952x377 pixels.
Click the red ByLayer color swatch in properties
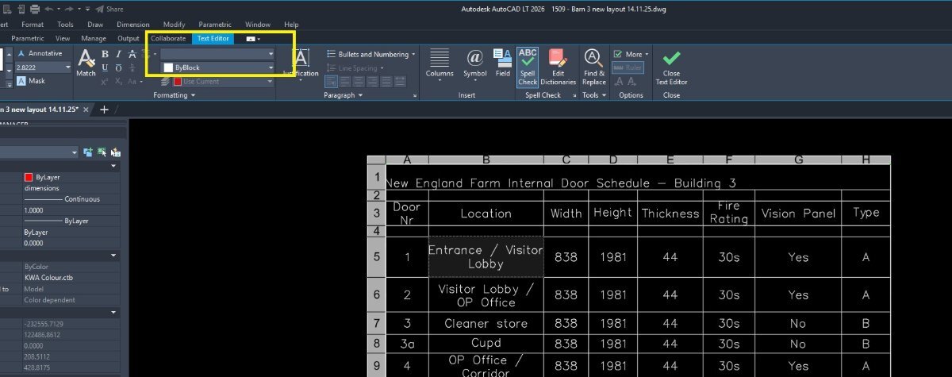[29, 177]
